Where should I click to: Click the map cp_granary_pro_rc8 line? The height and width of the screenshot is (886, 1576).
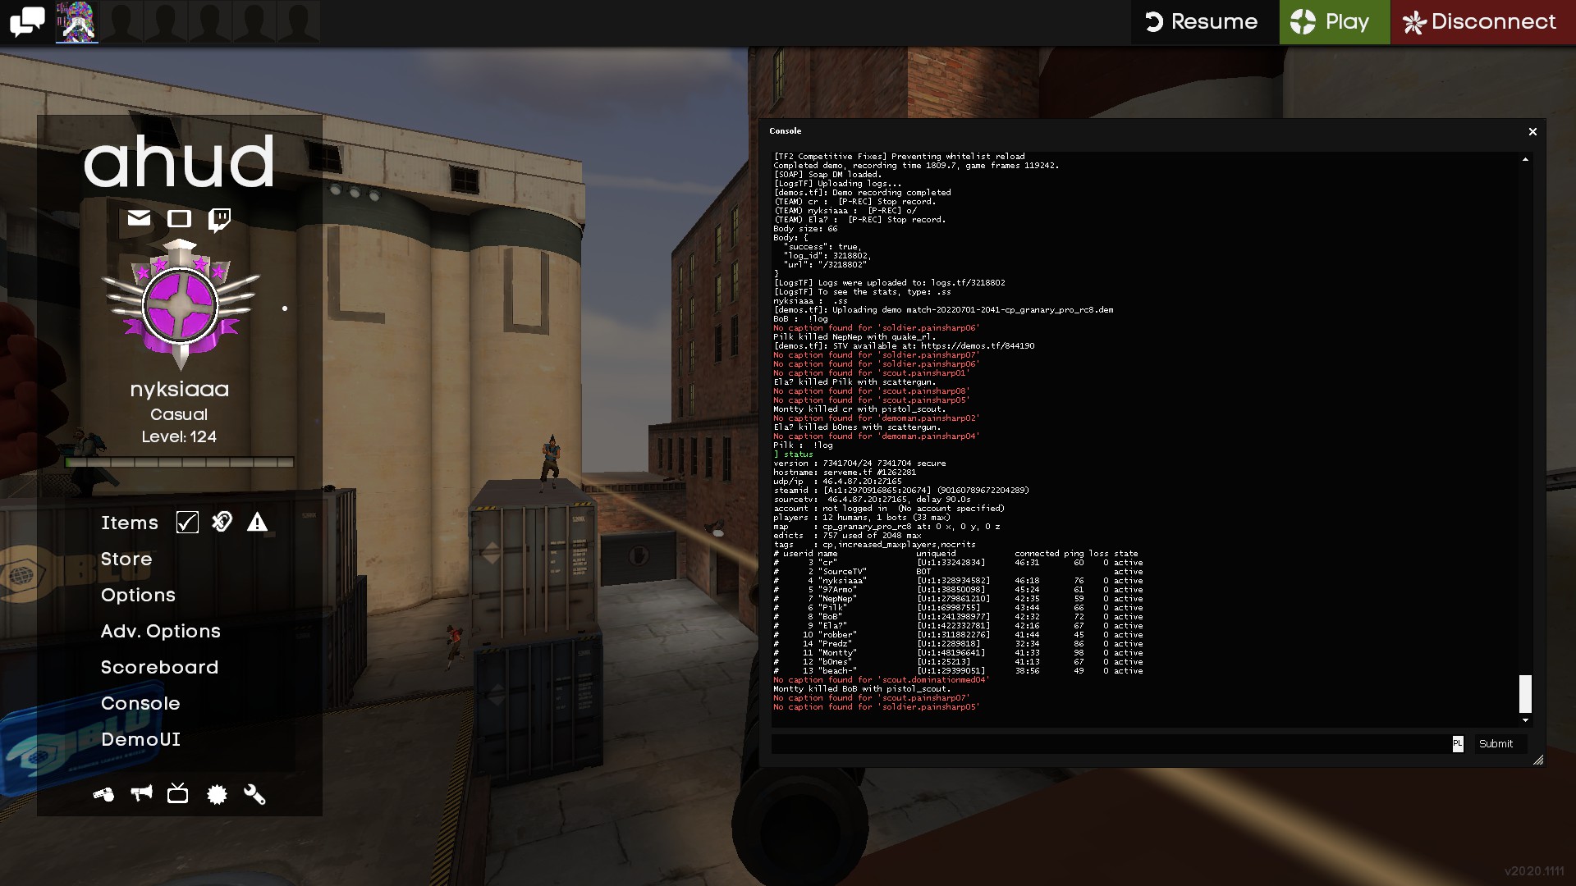coord(886,527)
